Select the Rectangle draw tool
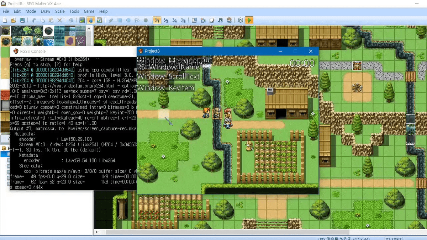 pyautogui.click(x=120, y=20)
